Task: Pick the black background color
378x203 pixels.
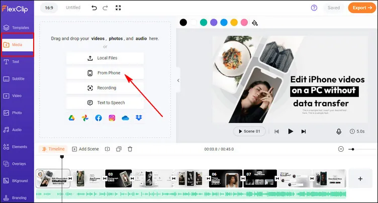Action: click(183, 23)
